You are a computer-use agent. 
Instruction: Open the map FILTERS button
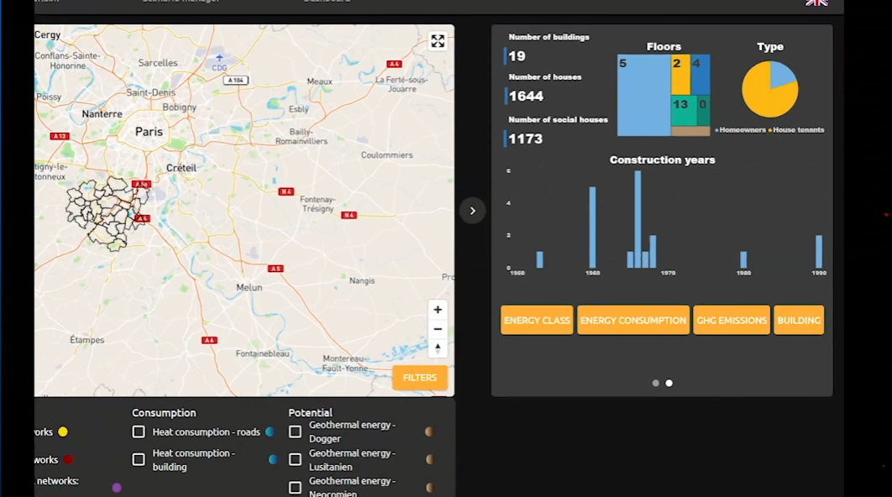click(419, 378)
